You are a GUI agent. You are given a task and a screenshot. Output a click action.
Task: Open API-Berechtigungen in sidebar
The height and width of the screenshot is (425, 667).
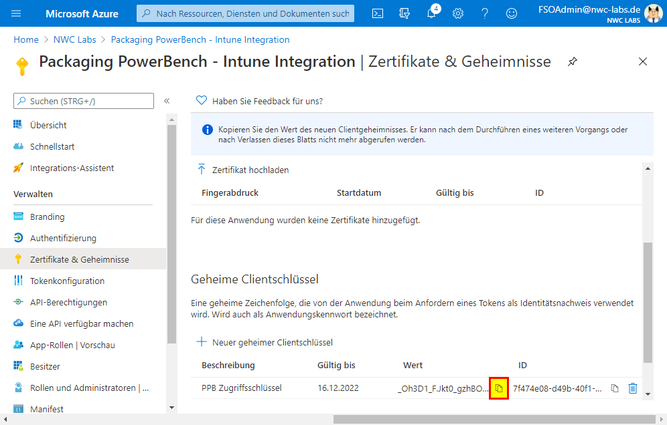(x=68, y=302)
